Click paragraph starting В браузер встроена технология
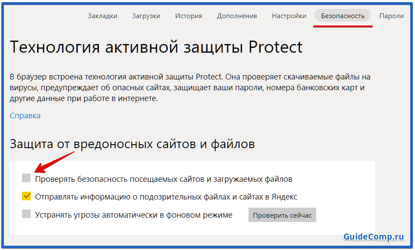 (x=190, y=88)
